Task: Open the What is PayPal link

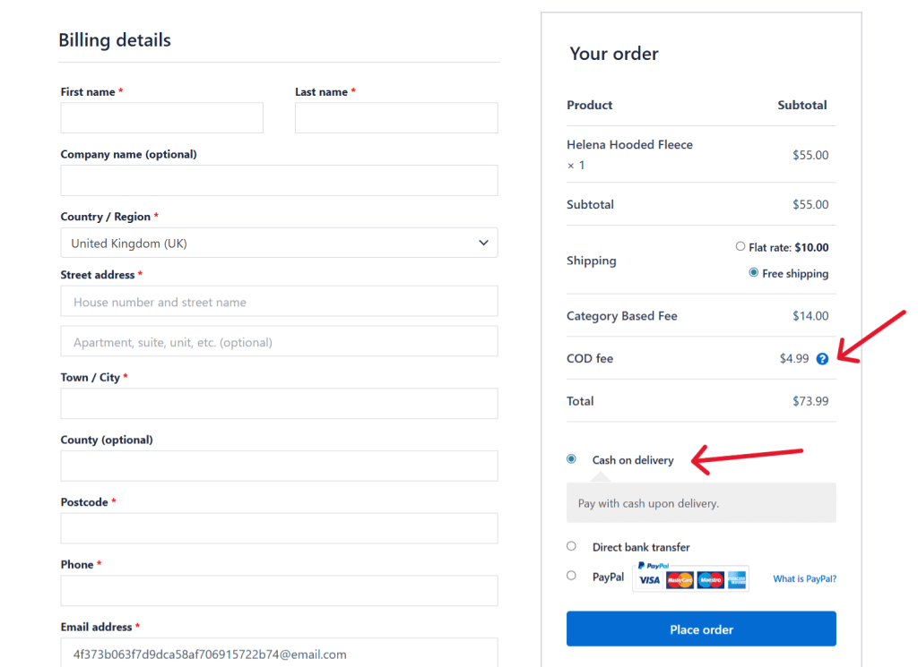Action: pyautogui.click(x=803, y=579)
